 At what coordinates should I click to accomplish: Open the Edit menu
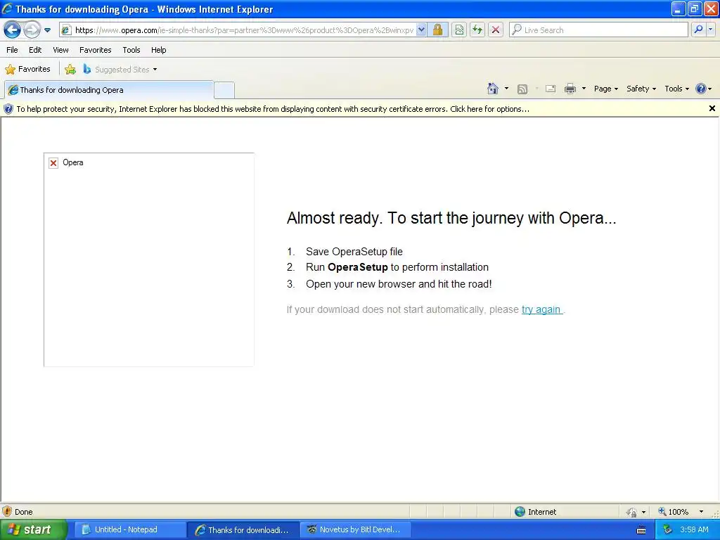coord(35,50)
